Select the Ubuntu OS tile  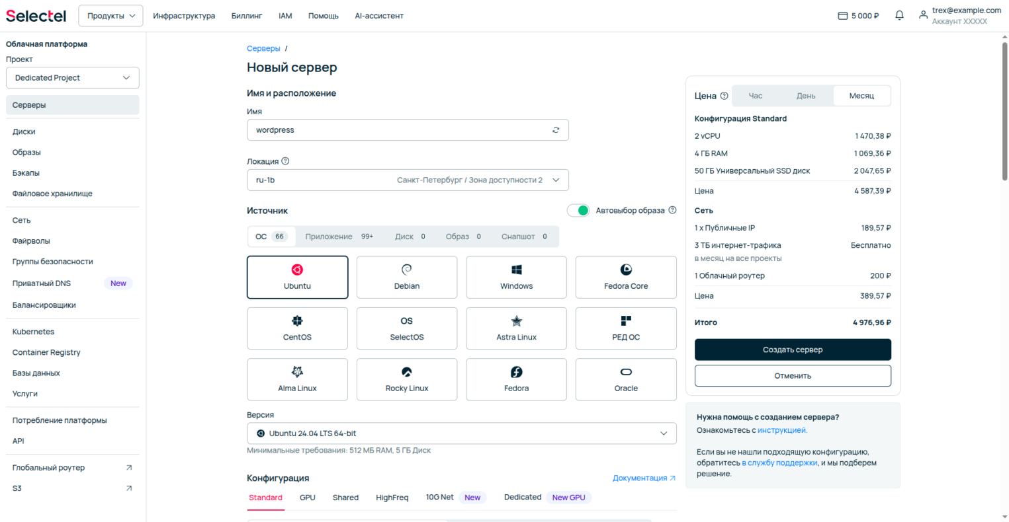297,278
